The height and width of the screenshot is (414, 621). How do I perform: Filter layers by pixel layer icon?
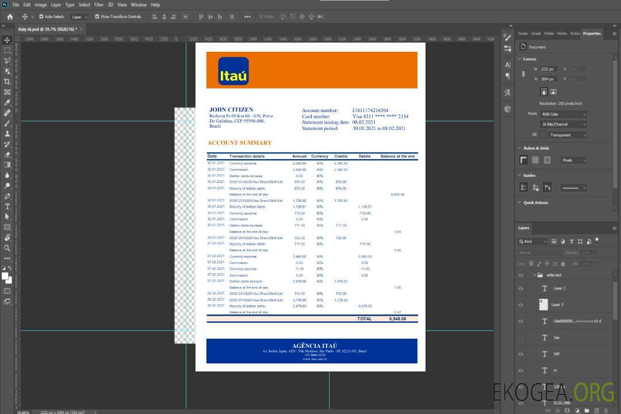coord(554,241)
